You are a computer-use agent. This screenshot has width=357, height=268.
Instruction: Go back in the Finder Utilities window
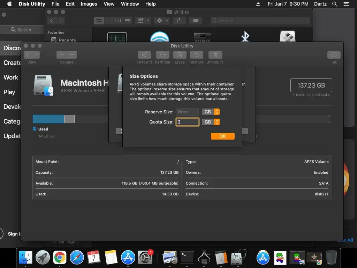point(52,21)
